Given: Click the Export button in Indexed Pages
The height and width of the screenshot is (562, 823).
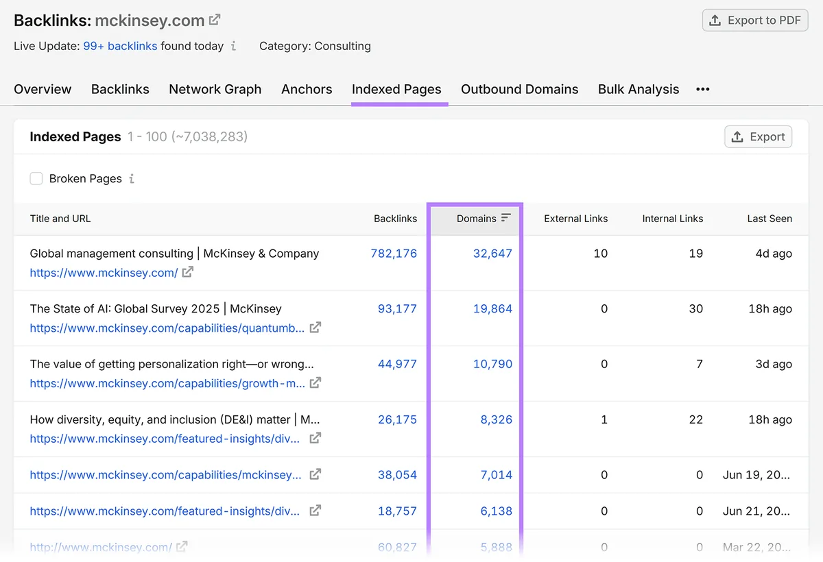Looking at the screenshot, I should click(x=758, y=136).
